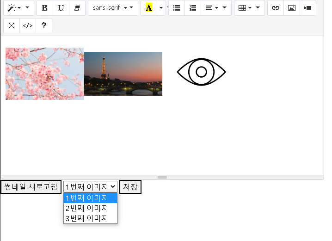Image resolution: width=332 pixels, height=241 pixels.
Task: Click the 썸네일 새로고침 button
Action: [x=31, y=187]
